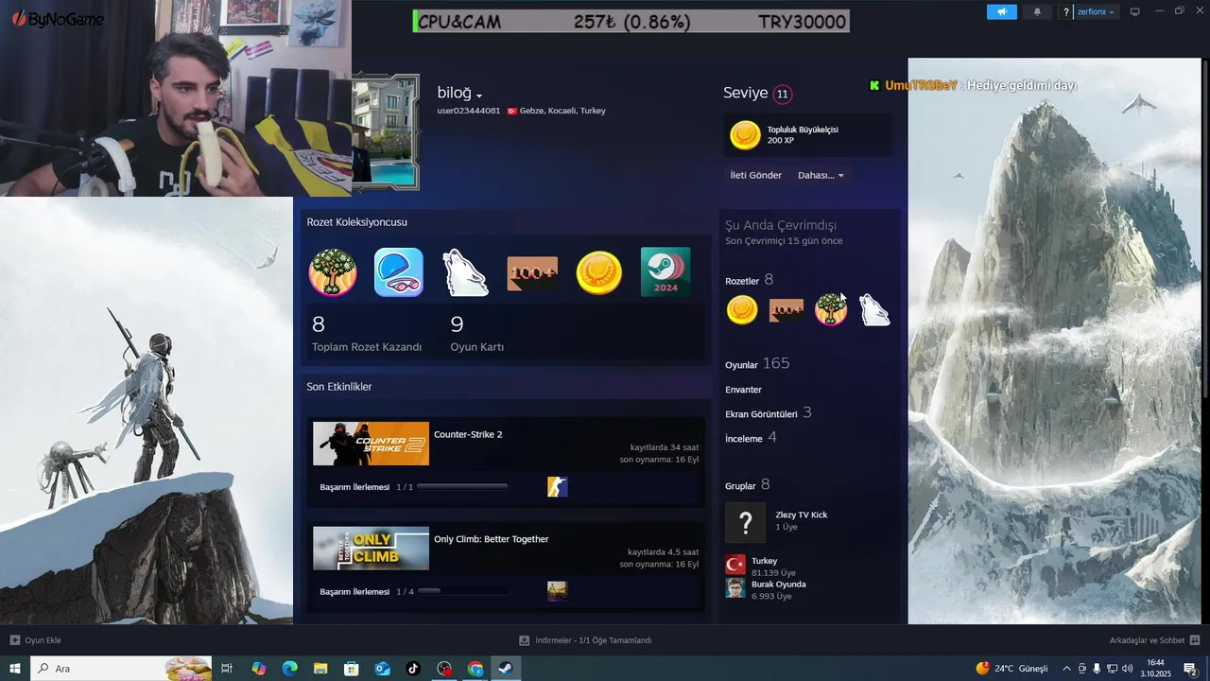Open the 24°C Güneşli weather widget
Screen dimensions: 1210x681
[x=1011, y=669]
